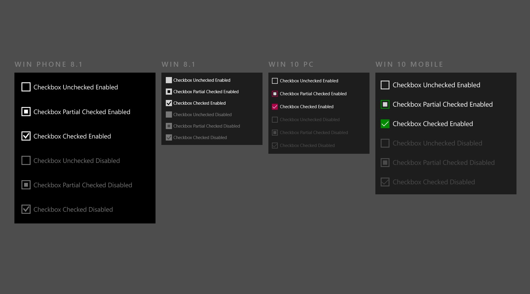Click 'Checkbox Partial Checked Enabled' label in Win 8.1
Image resolution: width=530 pixels, height=294 pixels.
[x=206, y=92]
